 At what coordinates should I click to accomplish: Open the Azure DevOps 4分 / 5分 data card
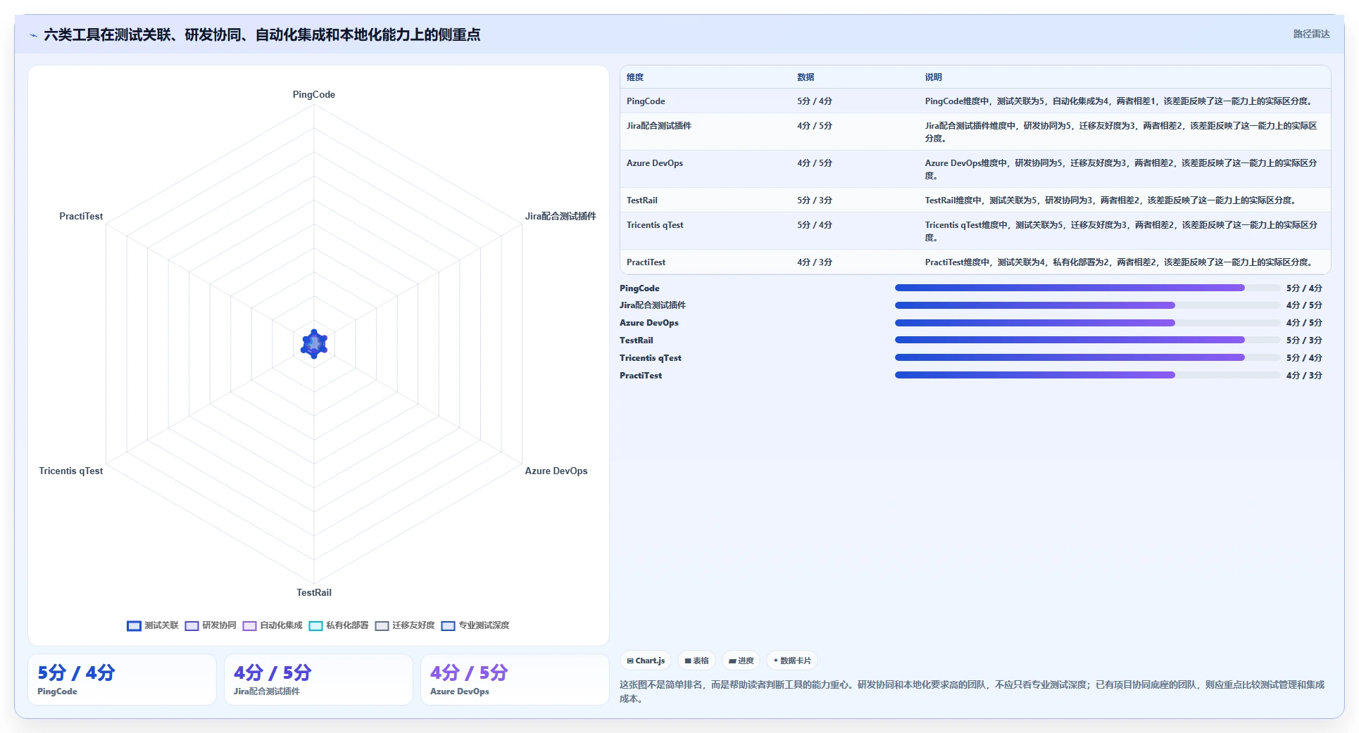(x=515, y=680)
